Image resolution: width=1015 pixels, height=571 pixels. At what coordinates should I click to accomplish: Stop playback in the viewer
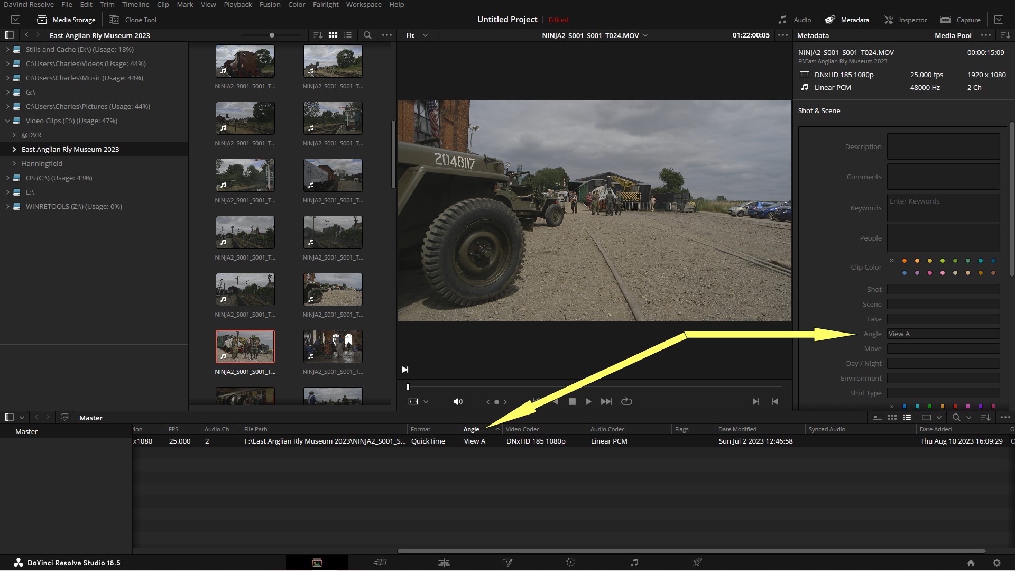pos(572,402)
